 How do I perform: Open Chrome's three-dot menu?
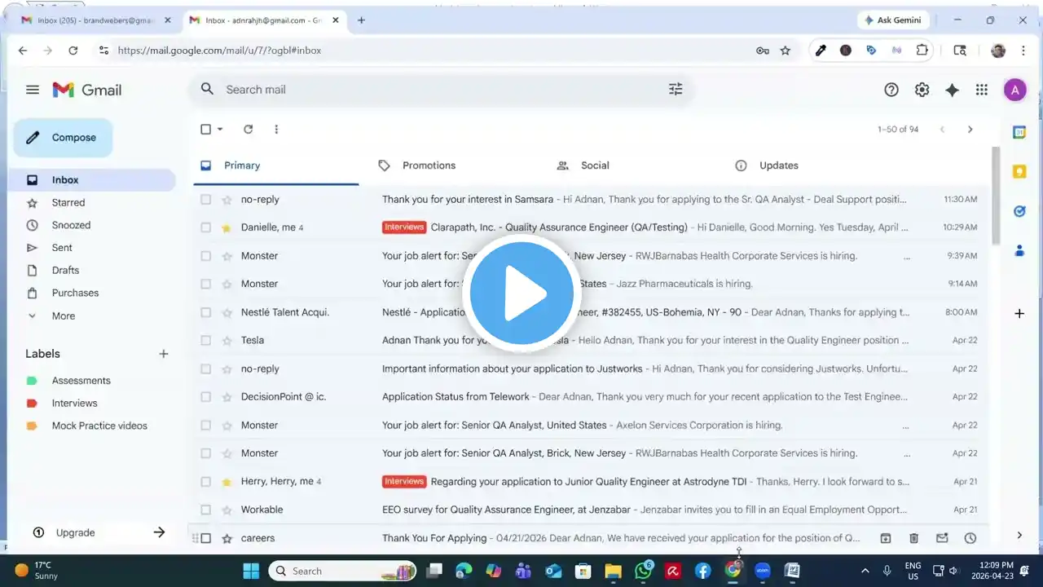pyautogui.click(x=1024, y=51)
